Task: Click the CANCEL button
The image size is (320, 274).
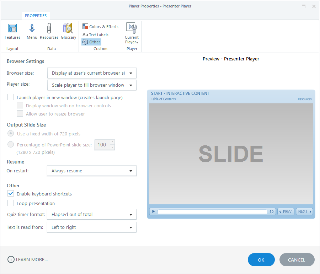Action: pyautogui.click(x=297, y=260)
